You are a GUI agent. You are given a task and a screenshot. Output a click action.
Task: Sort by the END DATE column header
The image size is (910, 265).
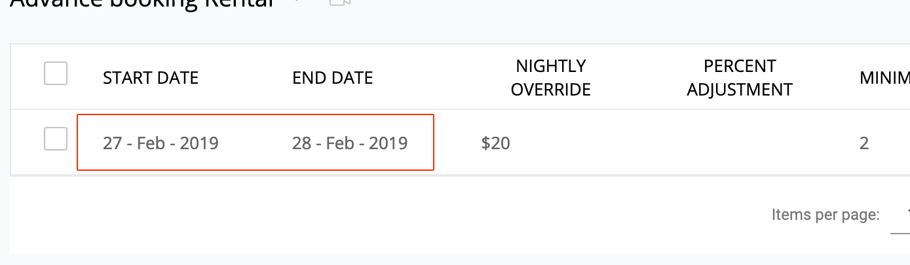(333, 78)
